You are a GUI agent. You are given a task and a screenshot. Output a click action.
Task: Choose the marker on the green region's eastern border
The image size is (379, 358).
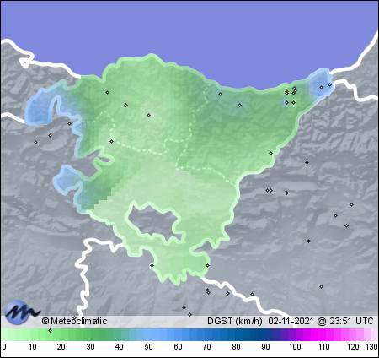270,153
